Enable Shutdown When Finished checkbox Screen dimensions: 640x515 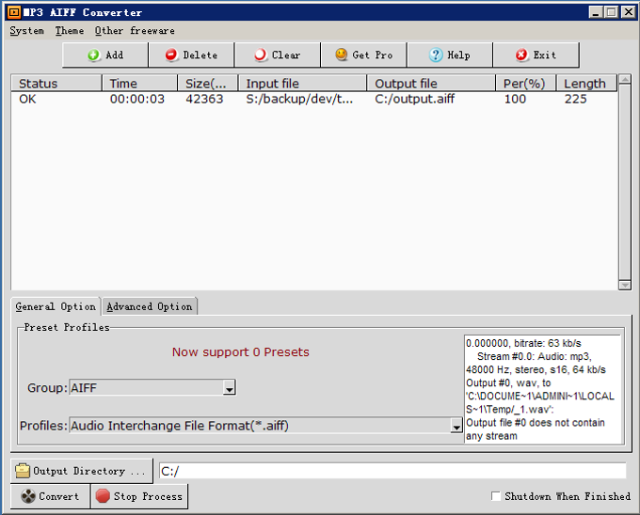496,496
